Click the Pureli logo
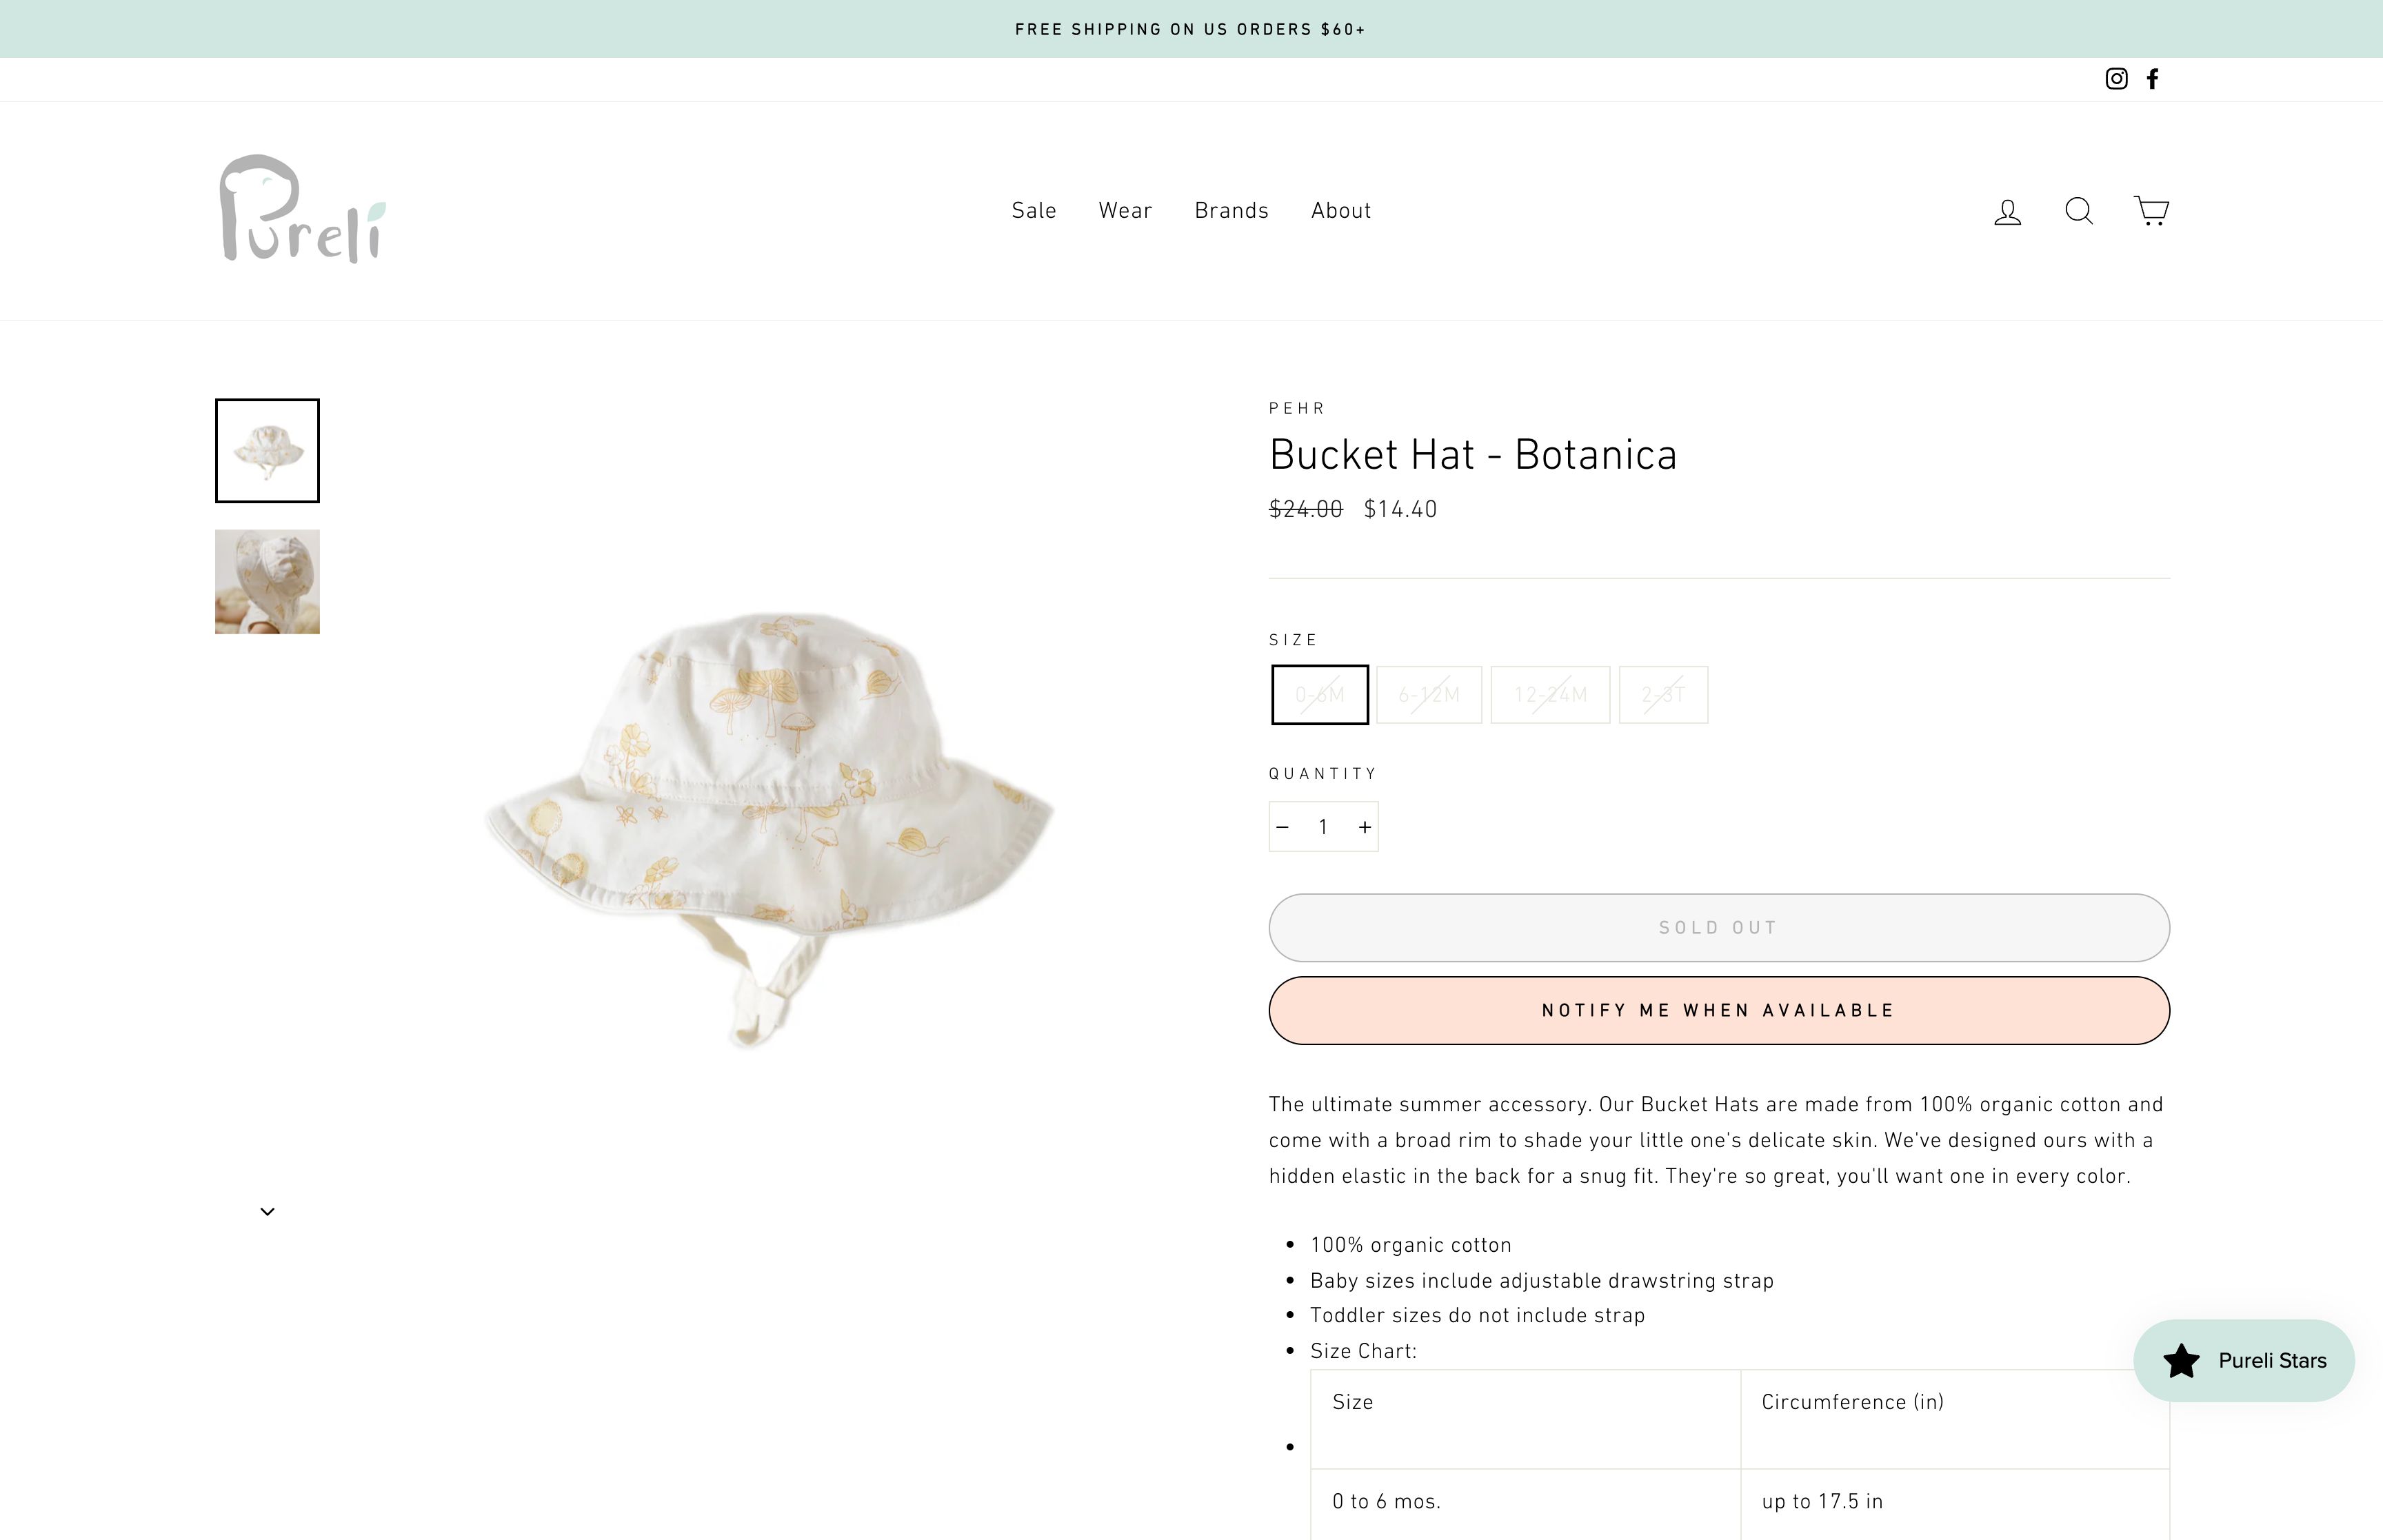The height and width of the screenshot is (1540, 2383). point(302,209)
